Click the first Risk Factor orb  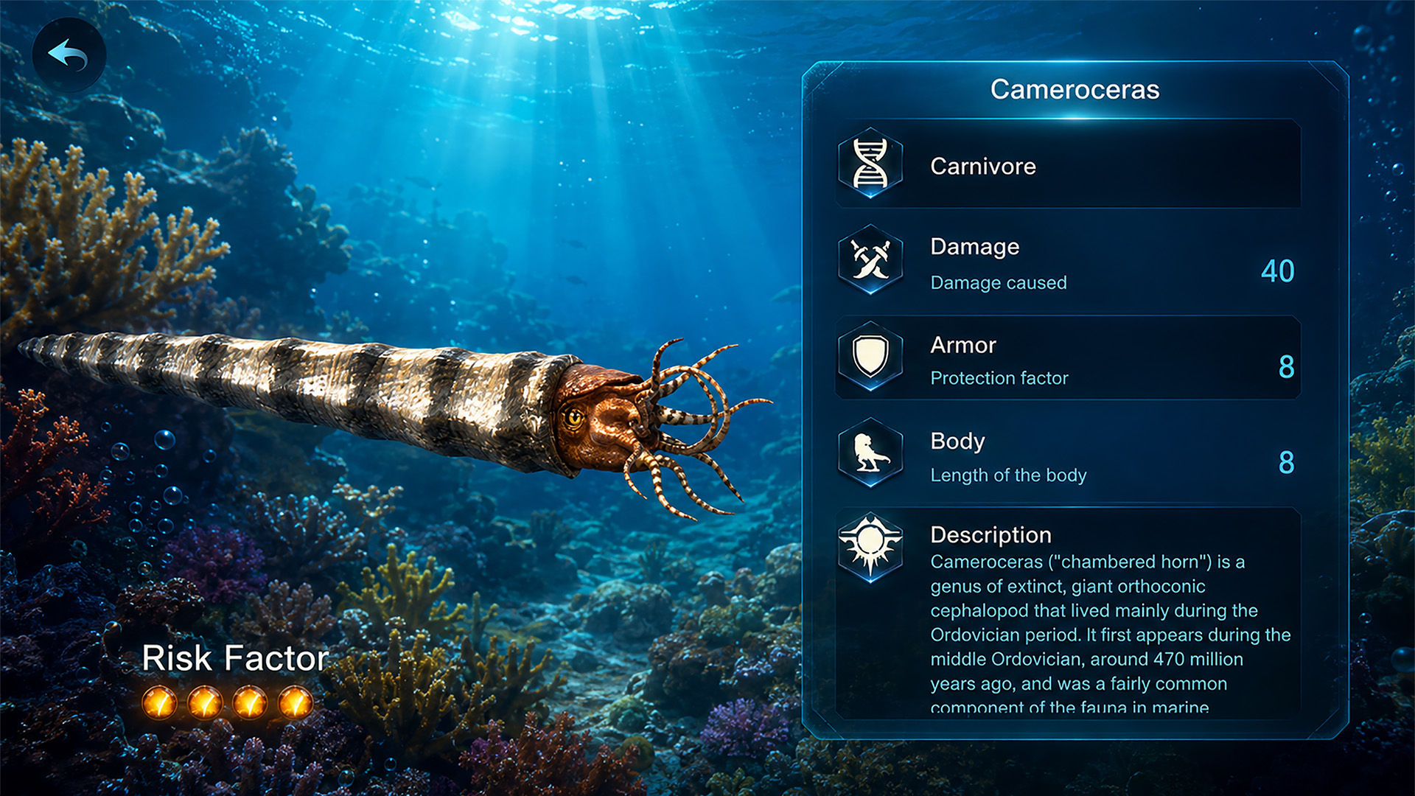159,702
